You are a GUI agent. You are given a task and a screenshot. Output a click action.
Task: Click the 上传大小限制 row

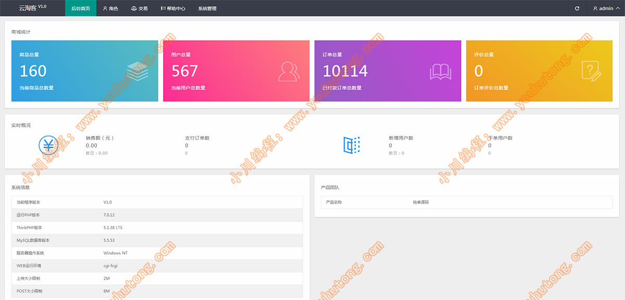pos(157,279)
